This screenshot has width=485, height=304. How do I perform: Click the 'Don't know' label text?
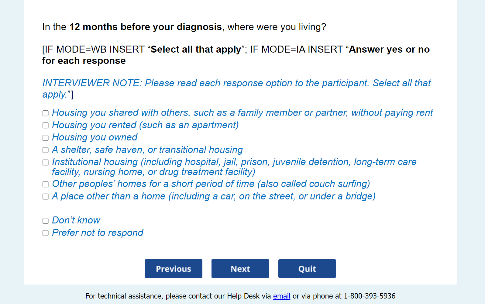coord(76,220)
